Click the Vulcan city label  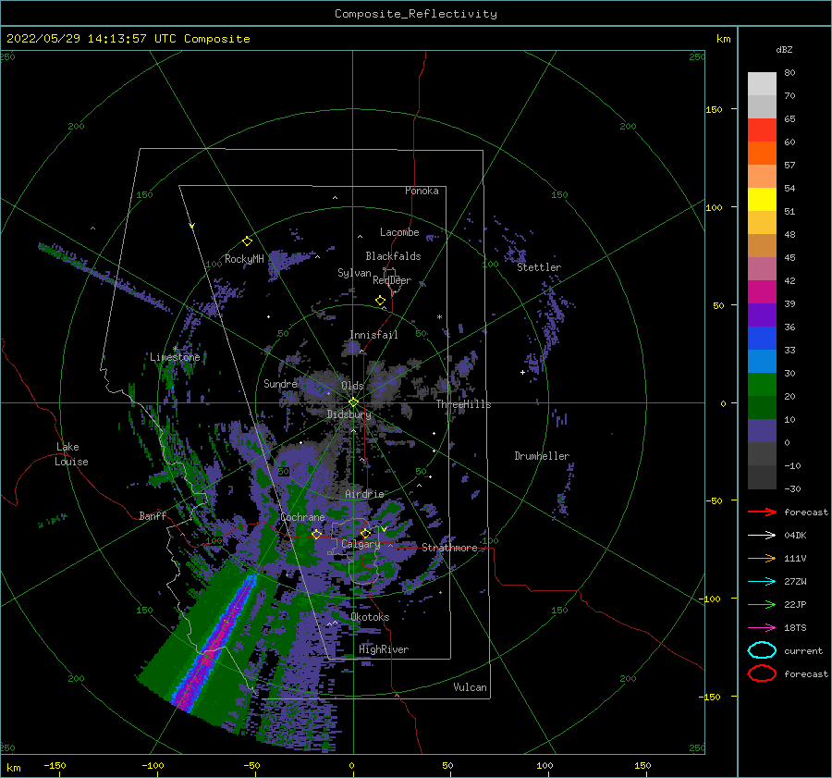point(471,687)
